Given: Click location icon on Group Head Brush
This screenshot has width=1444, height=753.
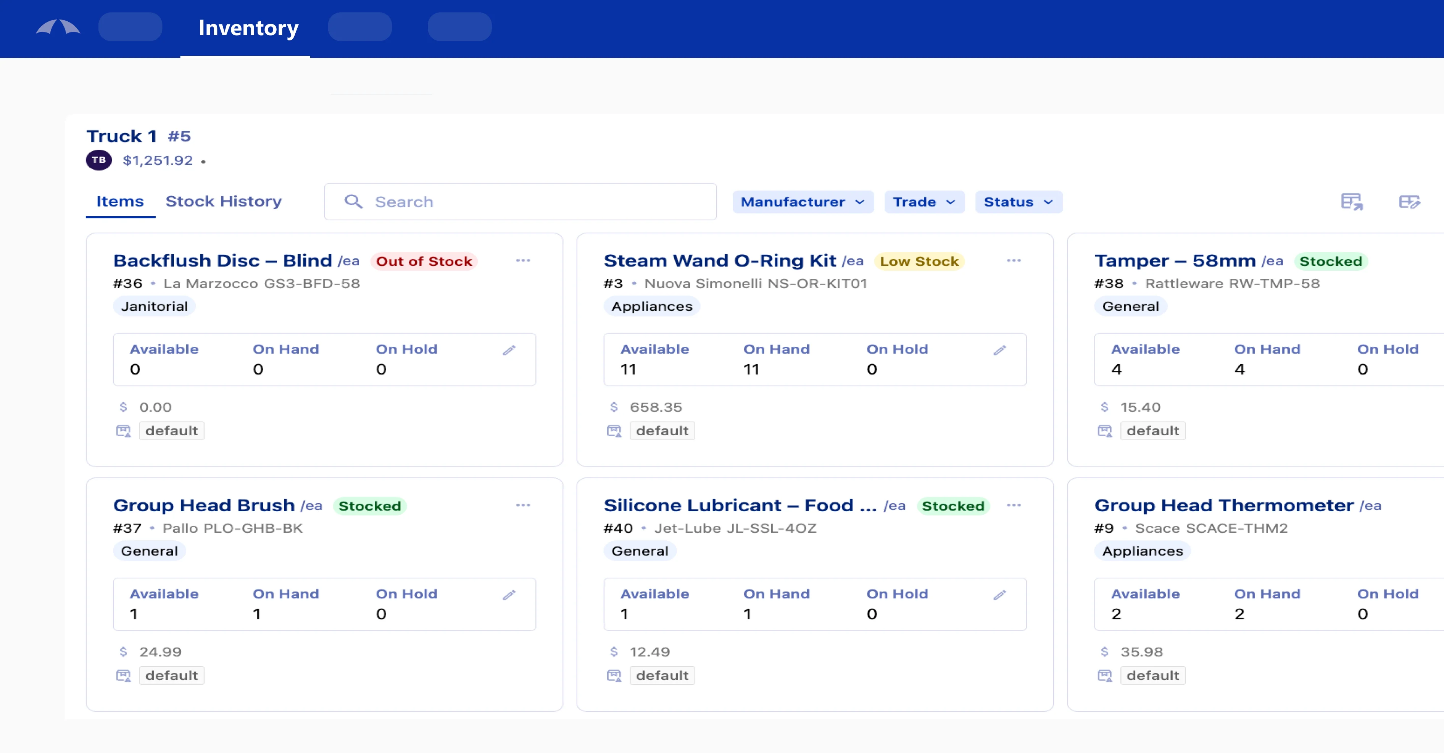Looking at the screenshot, I should pos(123,675).
